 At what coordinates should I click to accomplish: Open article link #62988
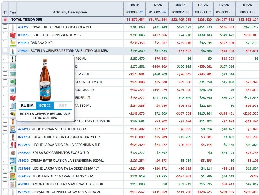(23, 184)
